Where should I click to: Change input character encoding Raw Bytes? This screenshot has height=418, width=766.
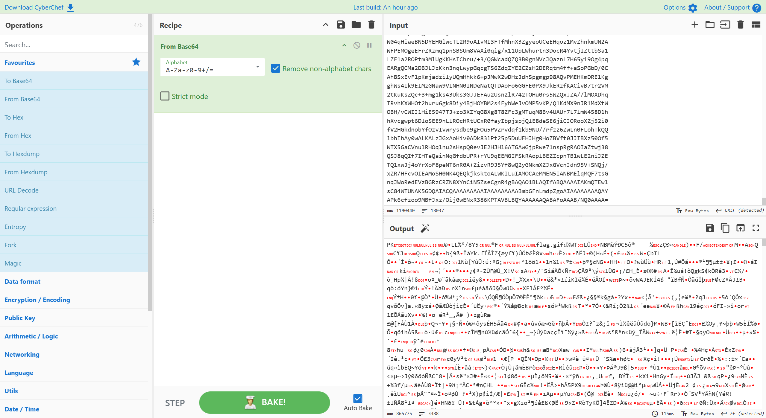[692, 210]
